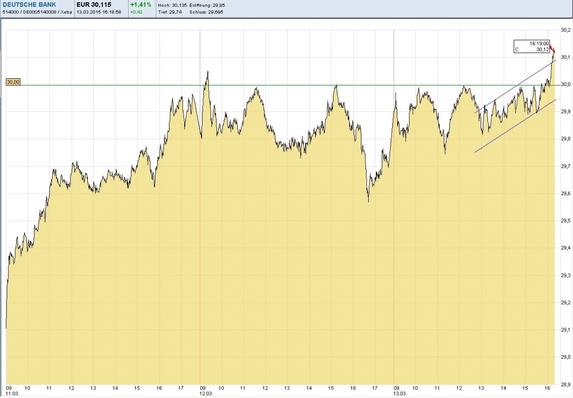Click the +1,41% percentage change value
The height and width of the screenshot is (398, 573).
[140, 4]
